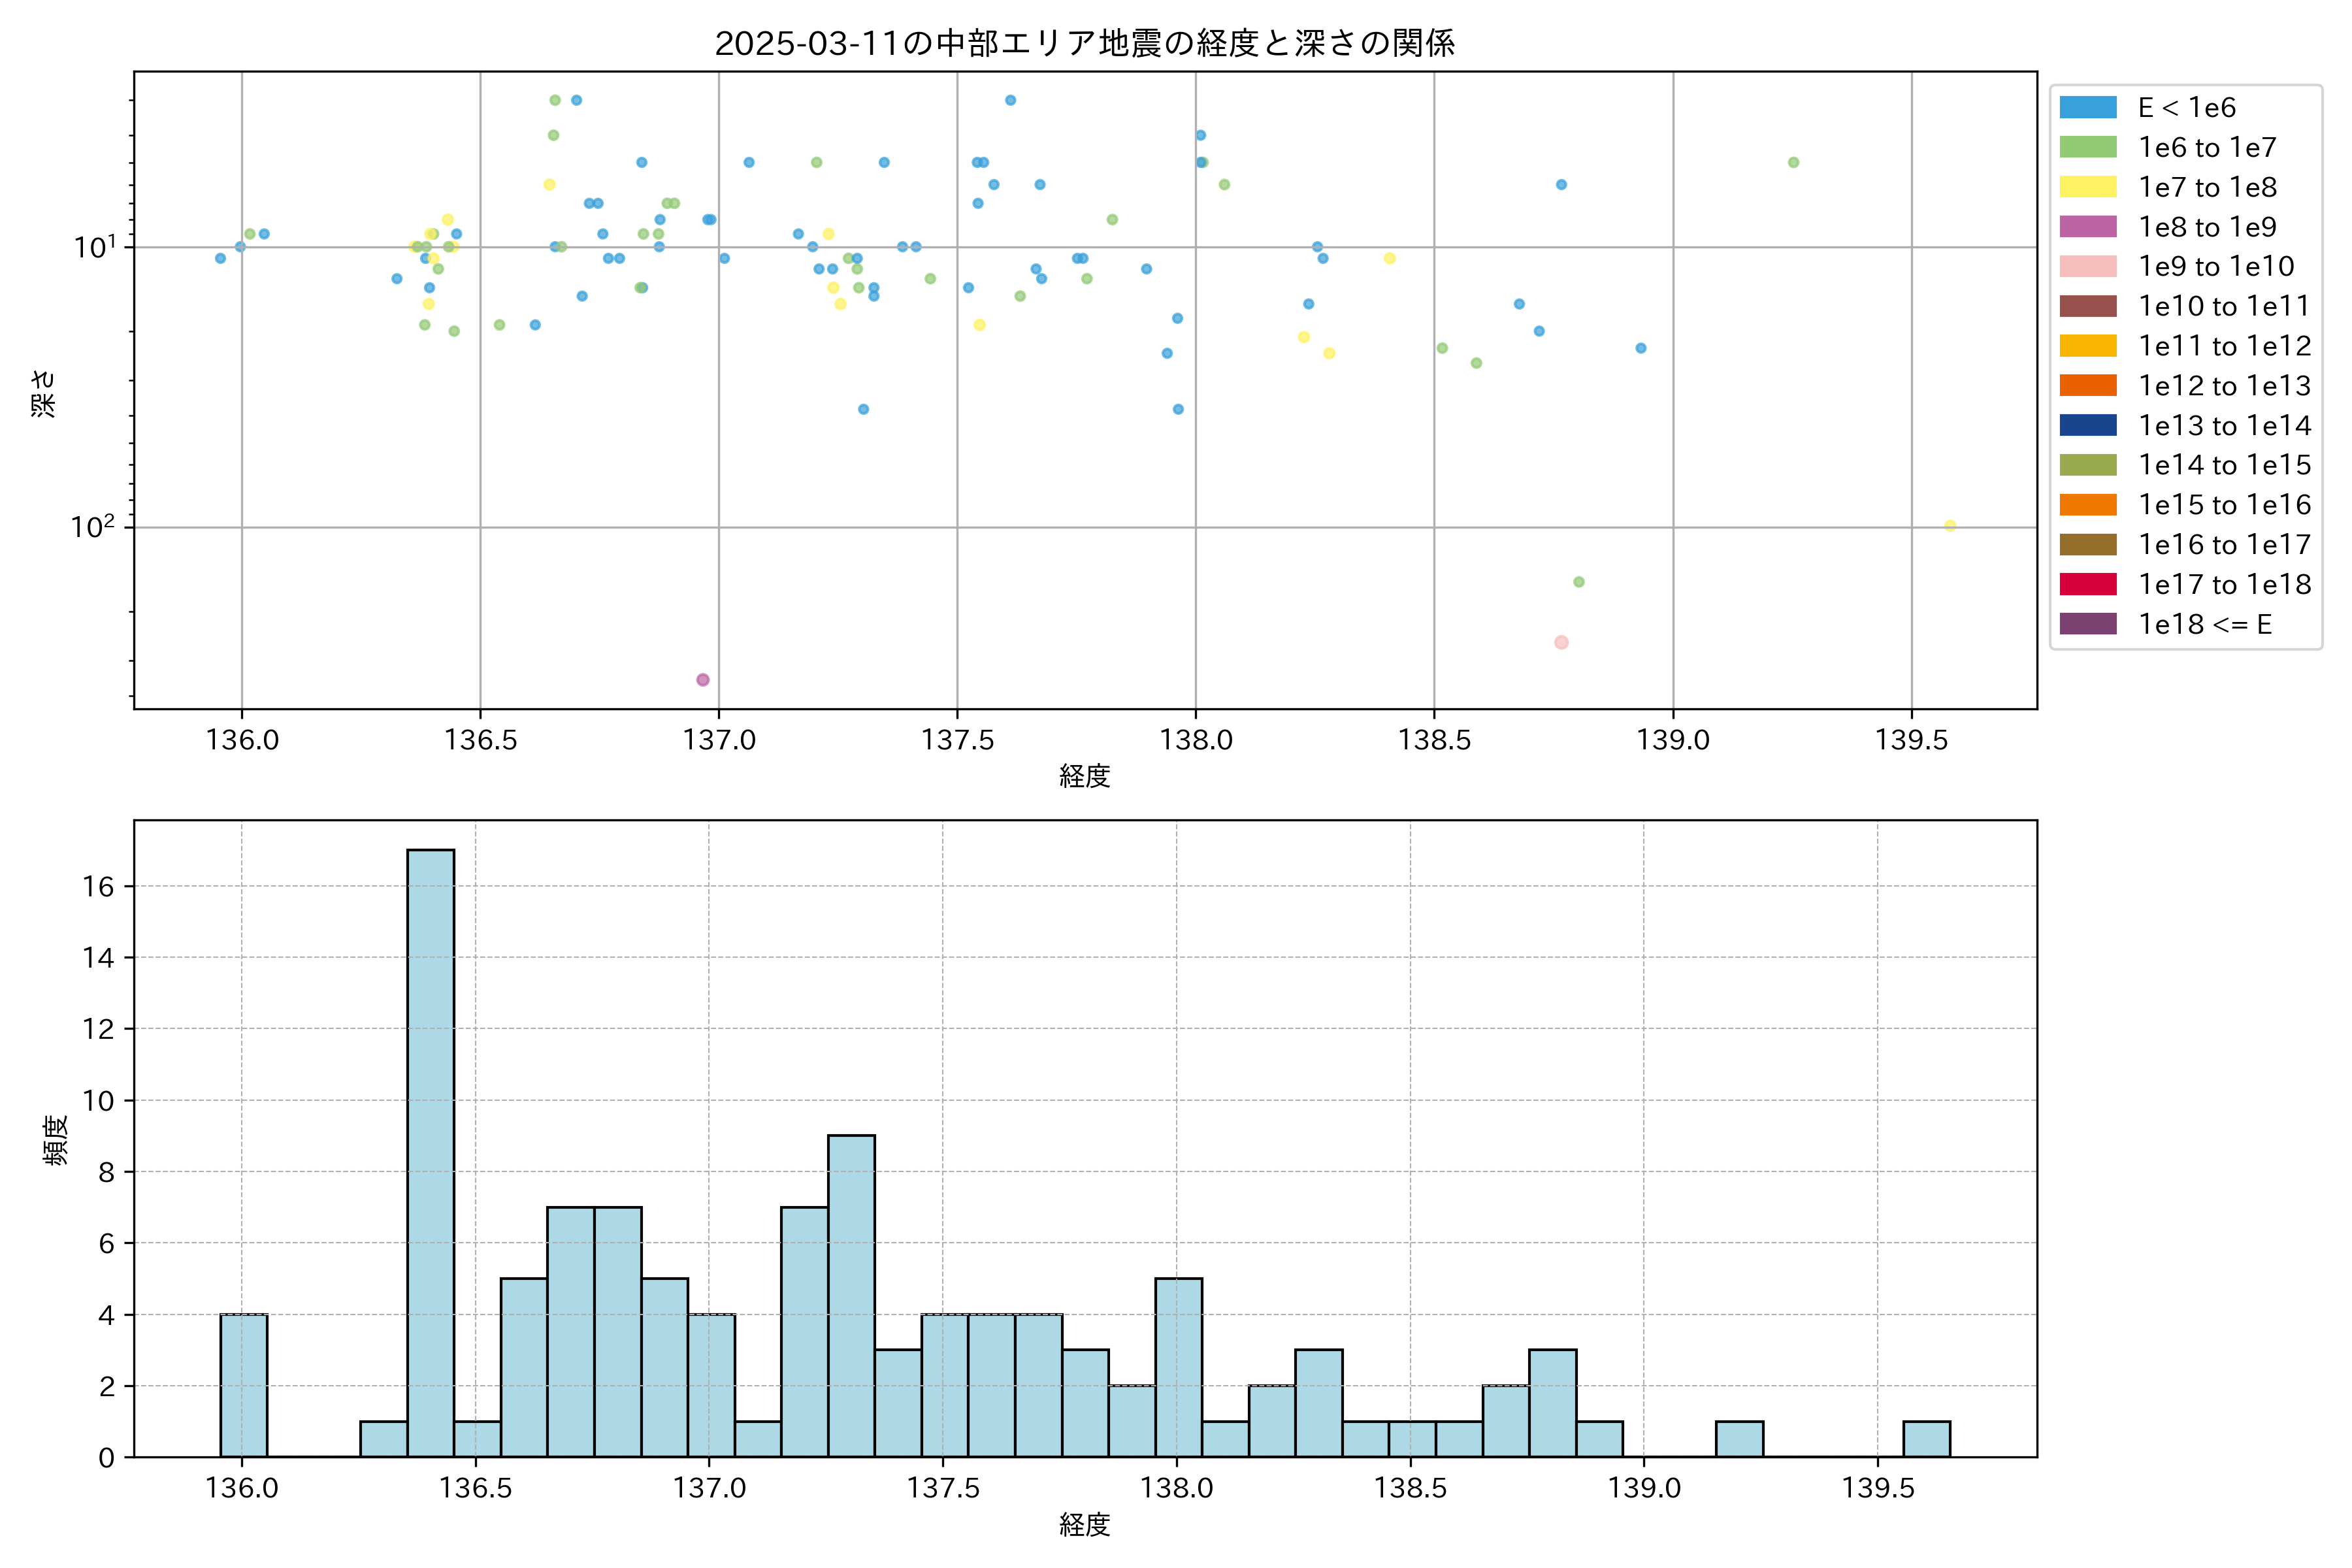Click the yellow '1e7 to 1e8' legend swatch
This screenshot has height=1568, width=2352.
pos(2087,187)
